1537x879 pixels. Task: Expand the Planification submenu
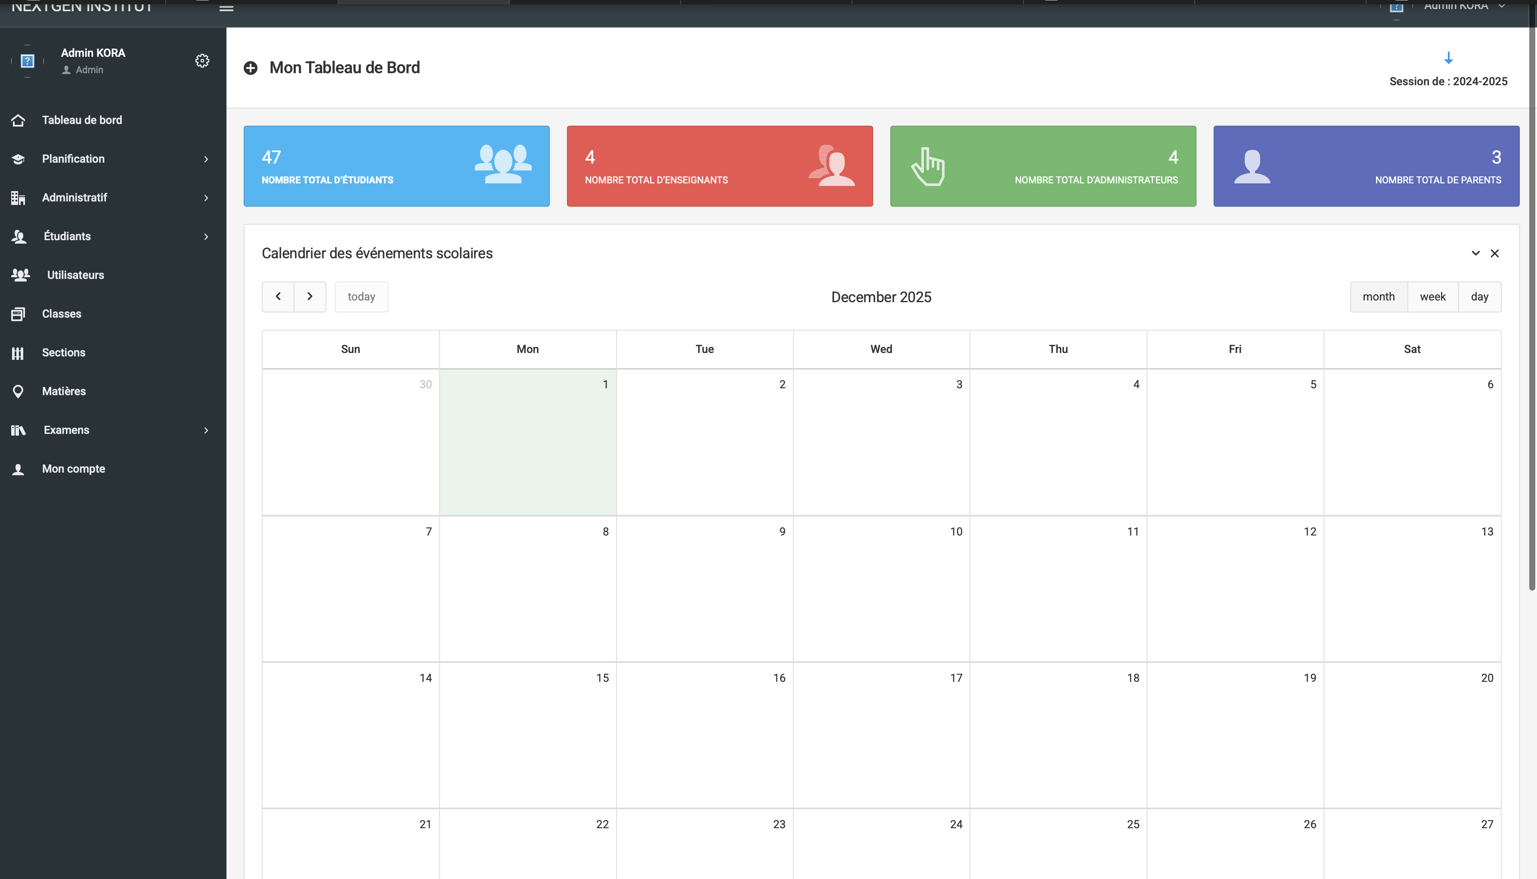point(206,159)
